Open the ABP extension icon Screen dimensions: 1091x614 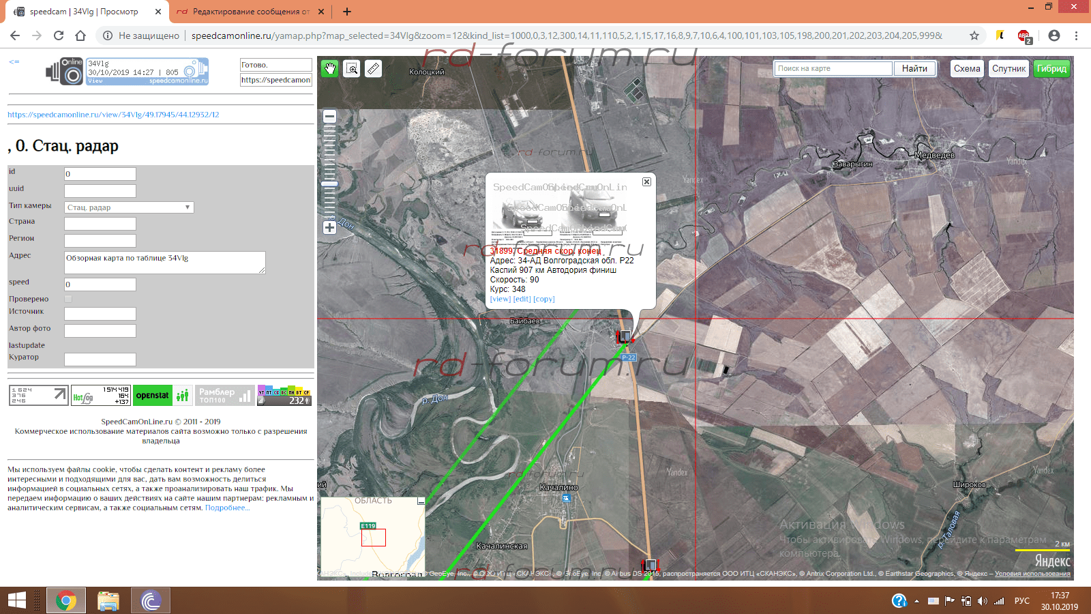click(x=1024, y=36)
